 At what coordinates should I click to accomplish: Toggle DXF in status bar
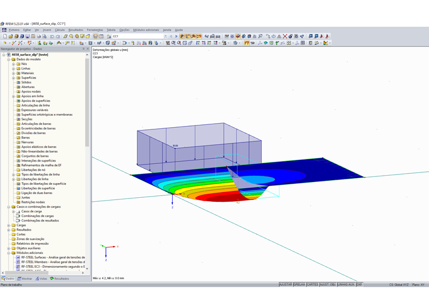pyautogui.click(x=359, y=284)
